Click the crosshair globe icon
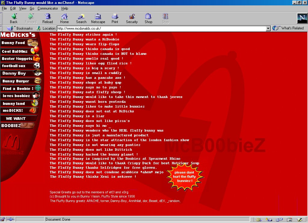Viewport: 308px width, 223px height. point(38,88)
